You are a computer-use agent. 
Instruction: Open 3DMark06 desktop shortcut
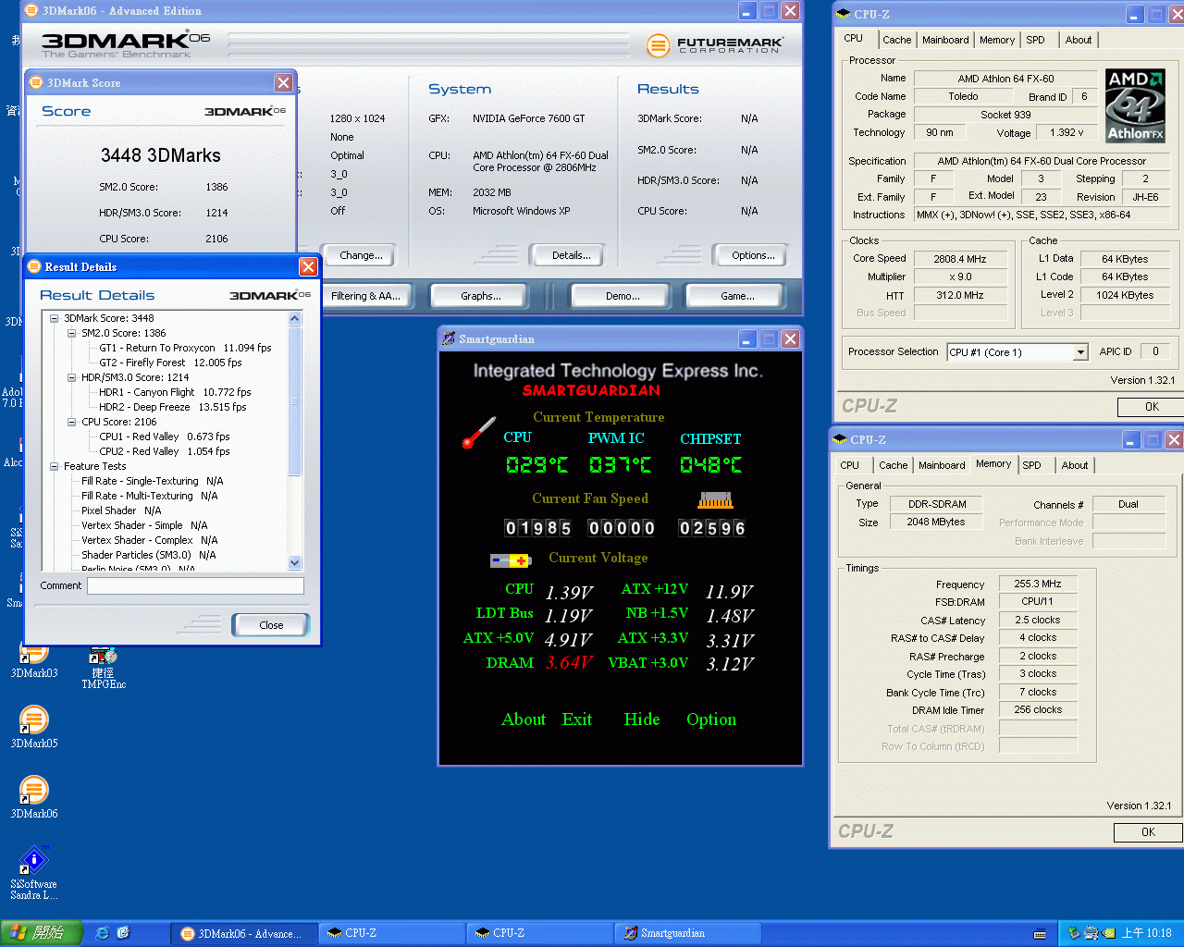[34, 796]
